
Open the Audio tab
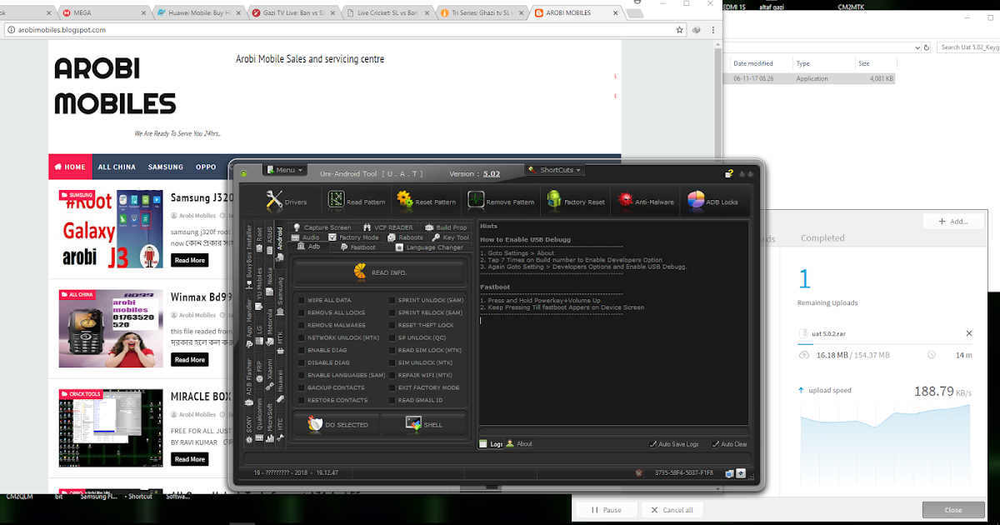[x=306, y=237]
